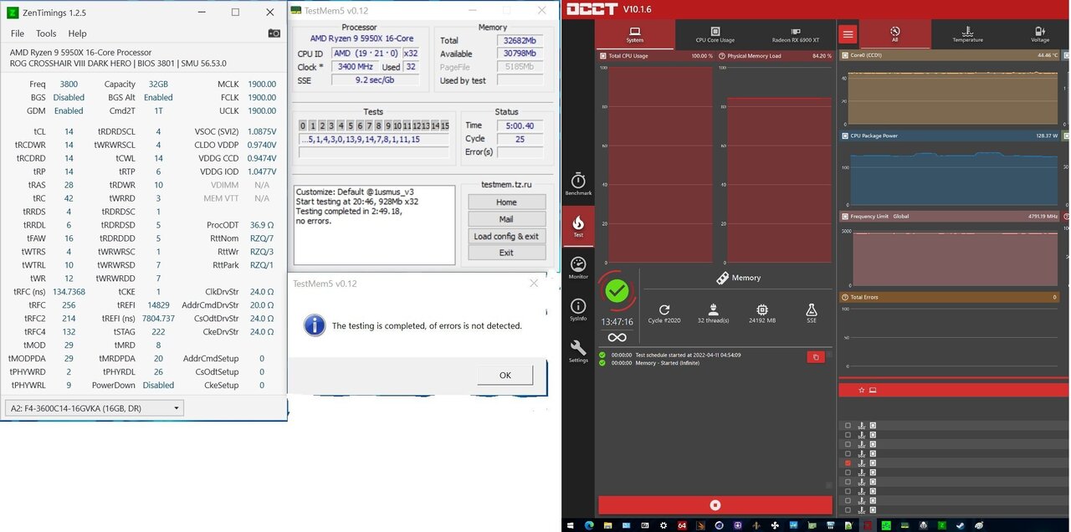Open the Monitor section in OCCT sidebar
The image size is (1071, 532).
click(x=578, y=268)
